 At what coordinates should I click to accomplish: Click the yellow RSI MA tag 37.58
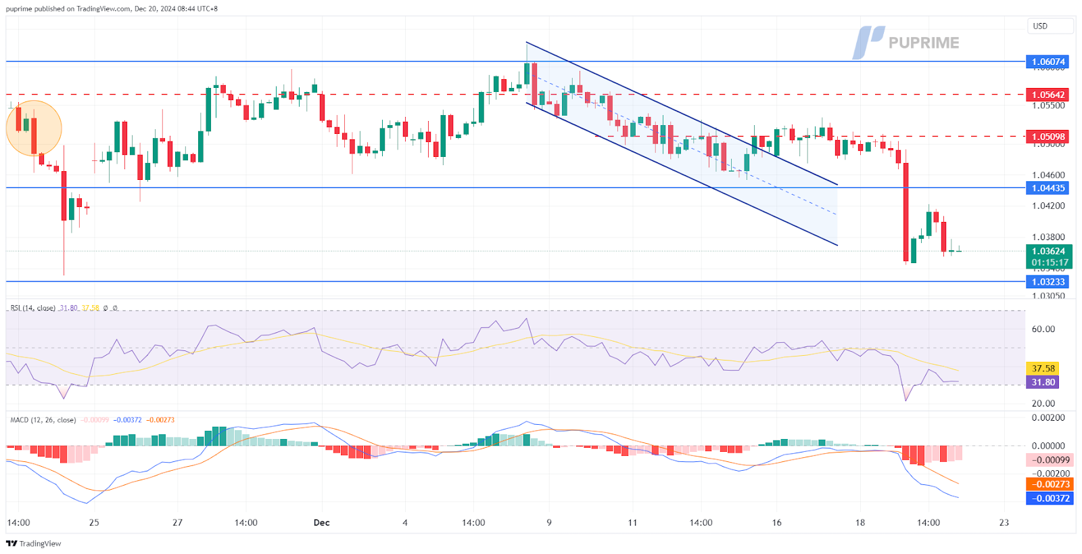[1043, 369]
